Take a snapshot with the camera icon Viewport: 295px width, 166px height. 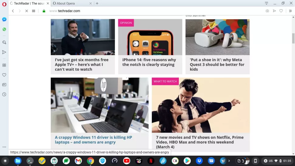267,11
